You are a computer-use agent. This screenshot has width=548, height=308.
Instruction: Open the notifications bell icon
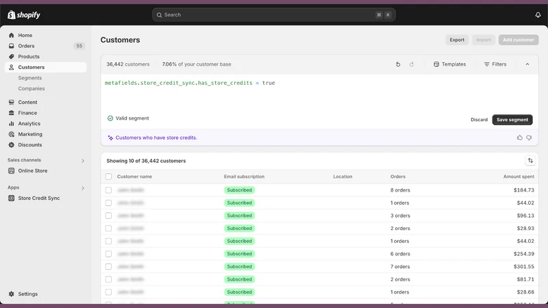(x=538, y=14)
